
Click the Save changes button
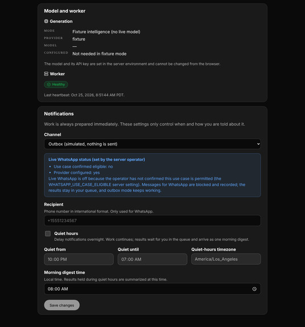coord(62,305)
